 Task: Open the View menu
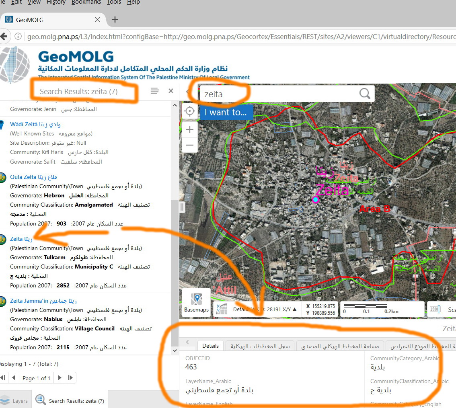34,2
